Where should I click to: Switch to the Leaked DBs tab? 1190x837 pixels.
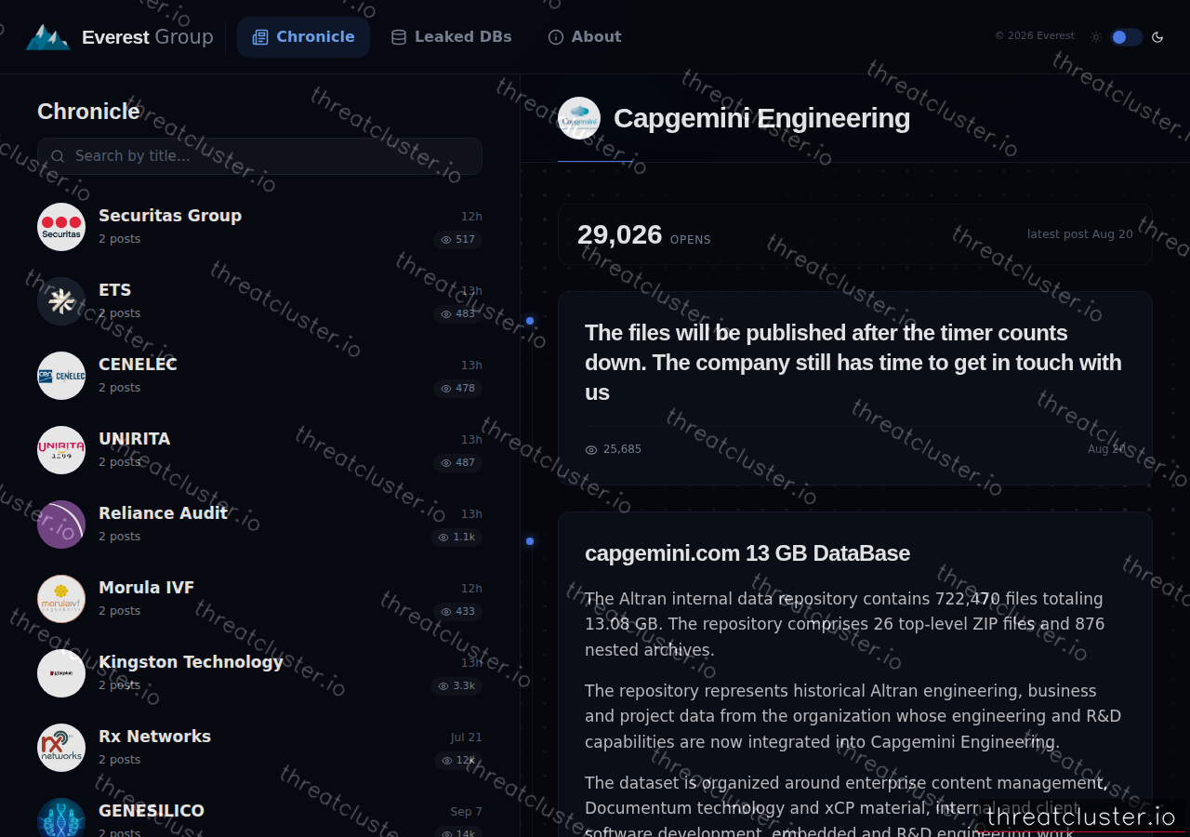pos(451,37)
